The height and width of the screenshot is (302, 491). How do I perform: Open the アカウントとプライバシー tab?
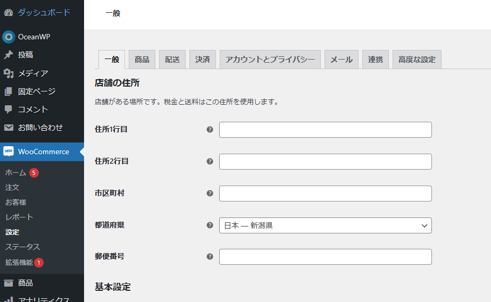270,60
